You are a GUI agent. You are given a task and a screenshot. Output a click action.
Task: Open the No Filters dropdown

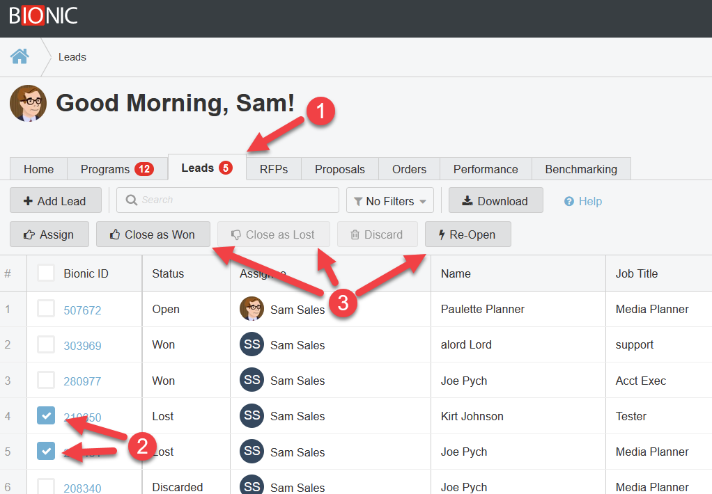[389, 200]
